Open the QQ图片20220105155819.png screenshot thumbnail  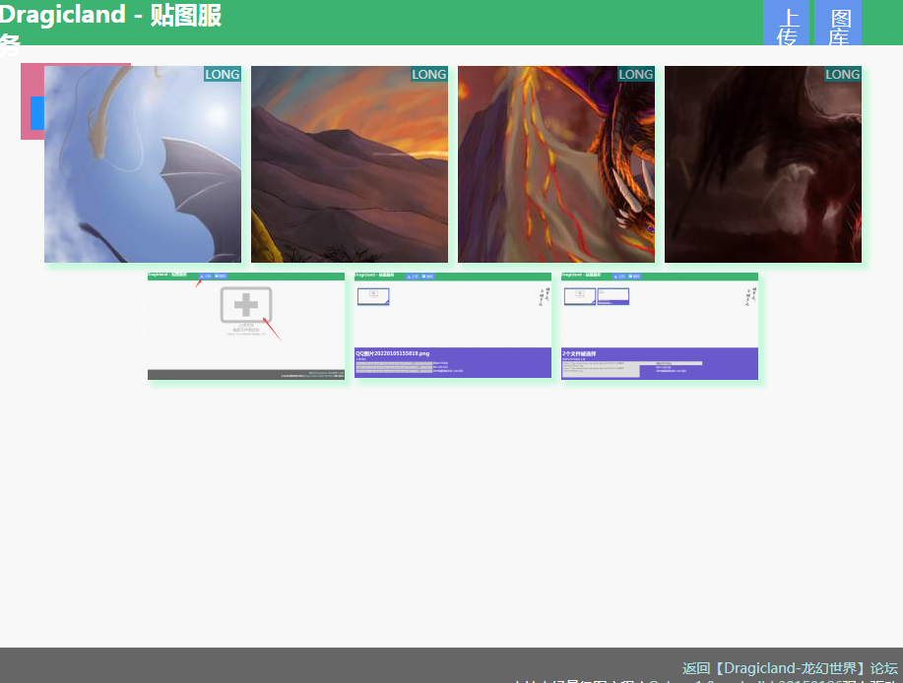(453, 326)
